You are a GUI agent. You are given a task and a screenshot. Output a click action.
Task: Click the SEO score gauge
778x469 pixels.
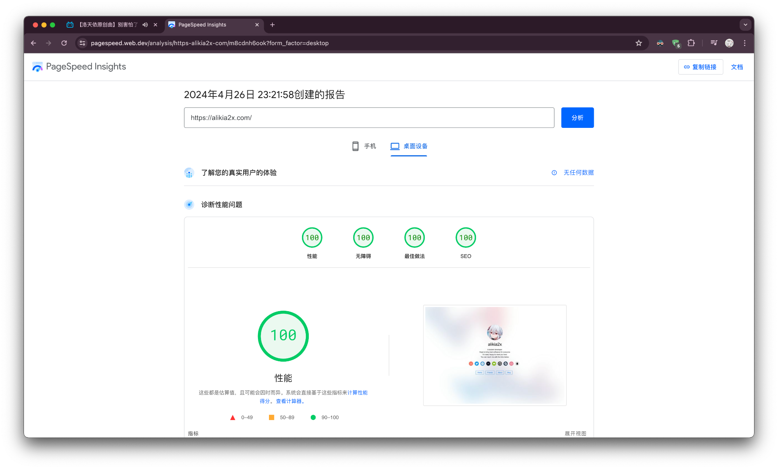[466, 238]
